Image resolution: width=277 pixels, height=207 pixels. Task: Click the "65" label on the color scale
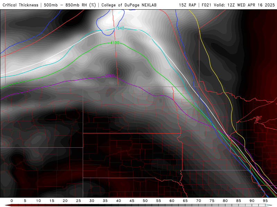[x=185, y=201]
